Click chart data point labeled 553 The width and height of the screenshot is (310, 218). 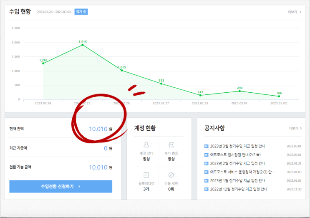point(161,84)
